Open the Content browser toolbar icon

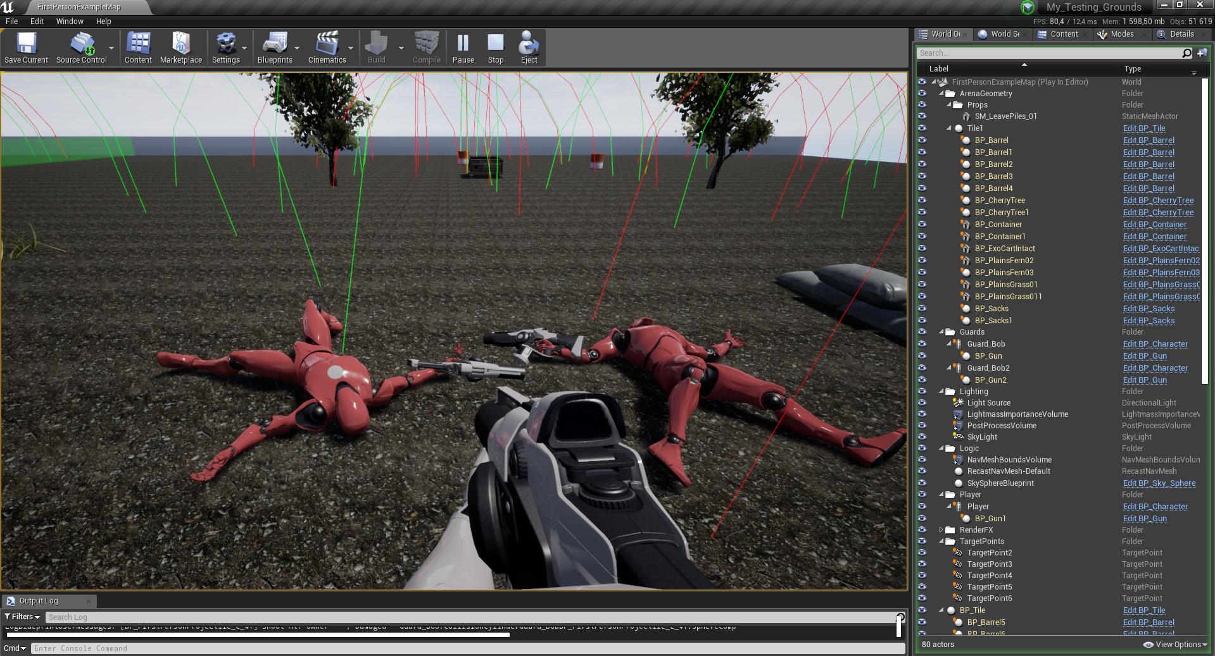coord(138,47)
